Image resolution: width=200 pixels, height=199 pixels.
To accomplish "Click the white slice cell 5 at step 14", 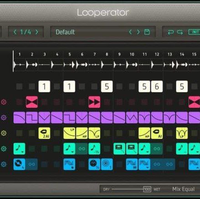I will 182,86.
